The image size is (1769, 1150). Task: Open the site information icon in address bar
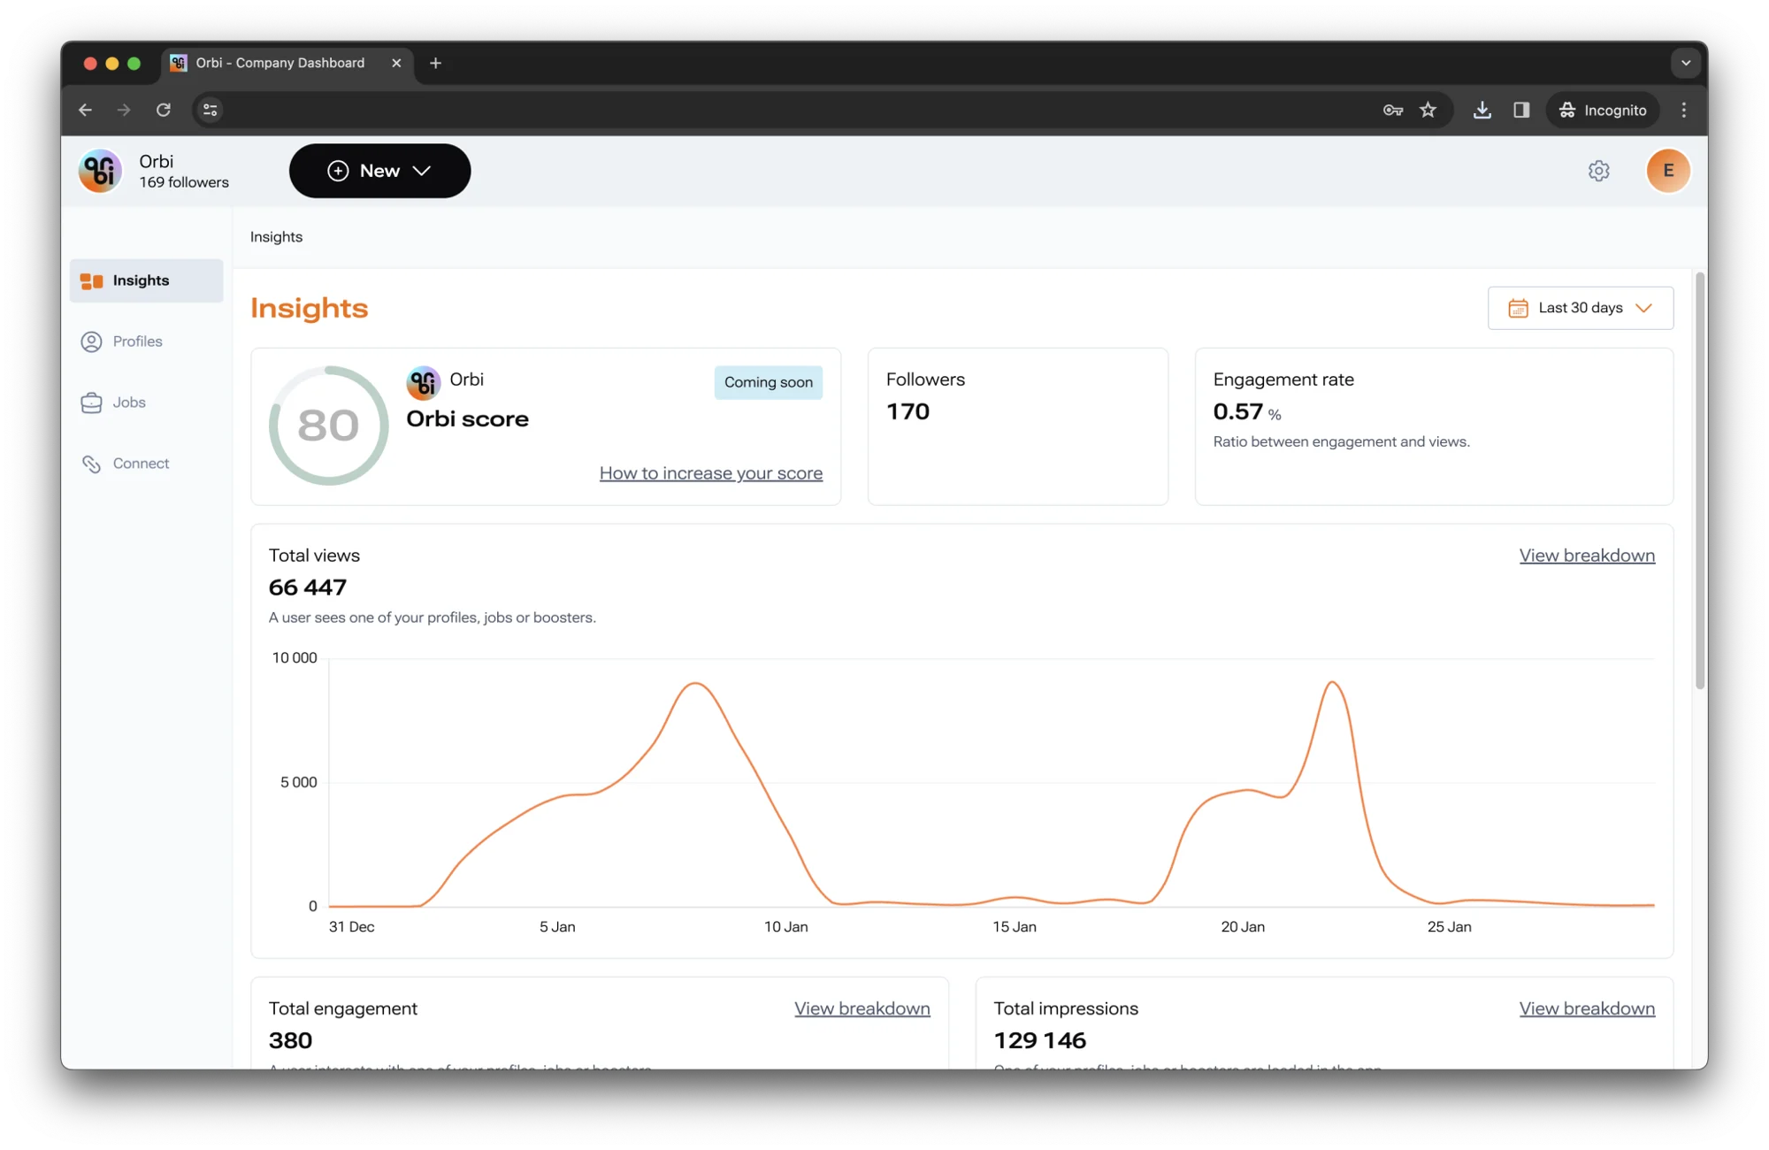pos(211,110)
